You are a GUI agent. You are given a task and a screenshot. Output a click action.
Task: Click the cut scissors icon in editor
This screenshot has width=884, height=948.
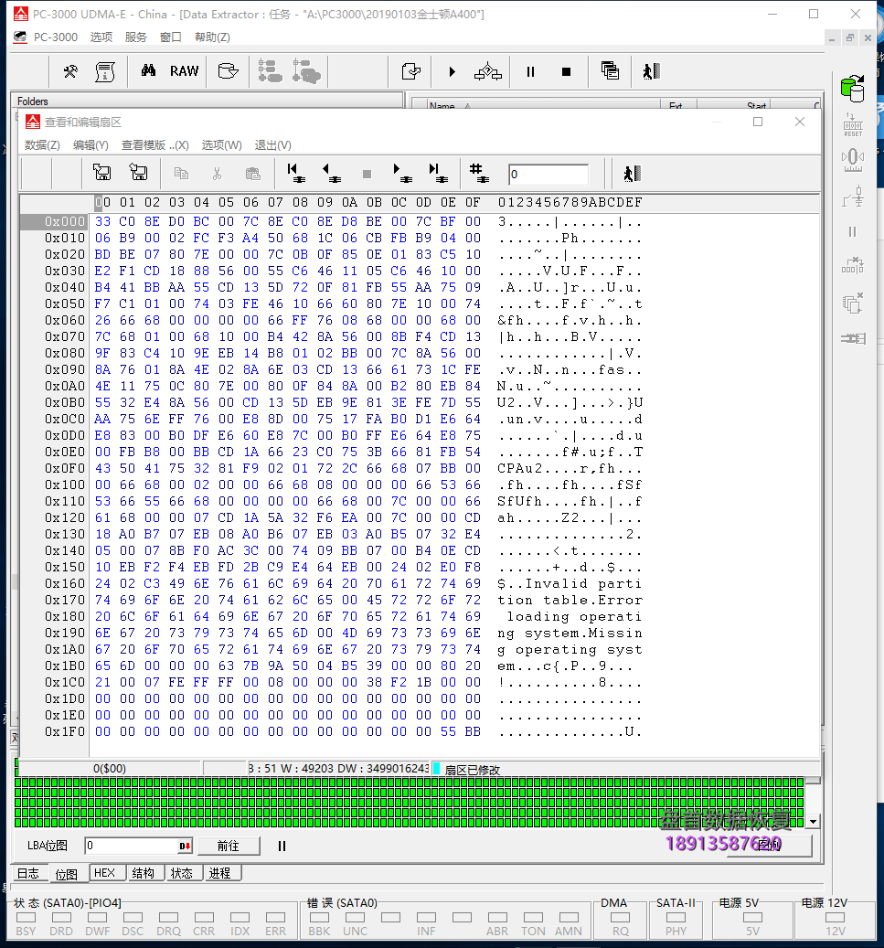(217, 174)
